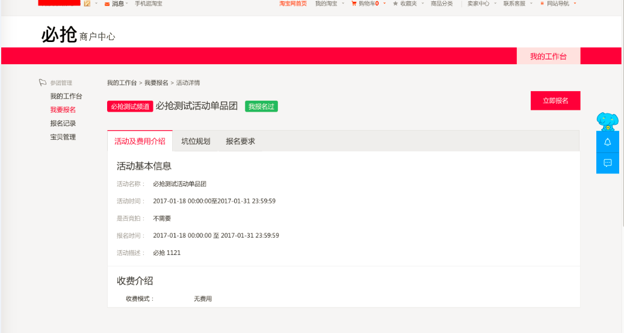
Task: Click 我要报名 in the breadcrumb
Action: [x=156, y=83]
